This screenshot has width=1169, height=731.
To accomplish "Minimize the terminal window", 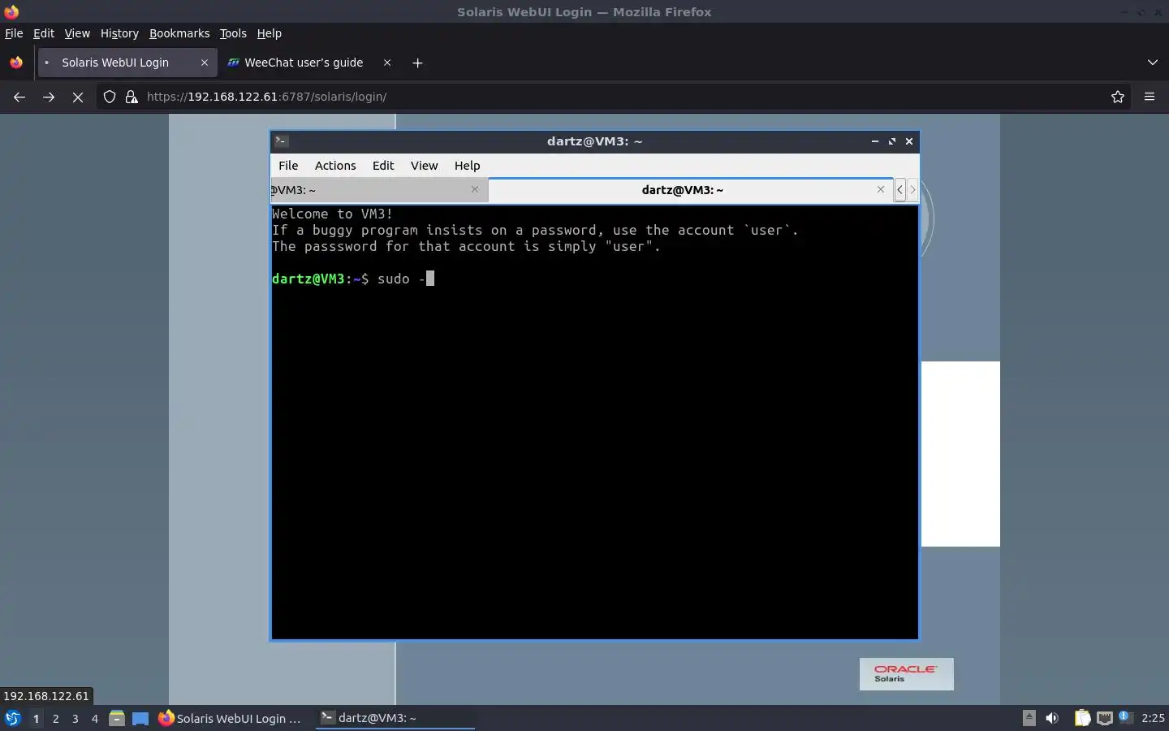I will point(875,141).
